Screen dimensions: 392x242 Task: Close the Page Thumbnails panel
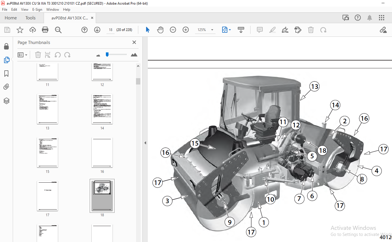pos(134,42)
